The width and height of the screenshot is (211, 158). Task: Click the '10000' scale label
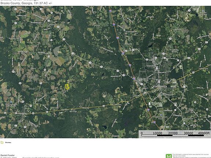(x=158, y=133)
